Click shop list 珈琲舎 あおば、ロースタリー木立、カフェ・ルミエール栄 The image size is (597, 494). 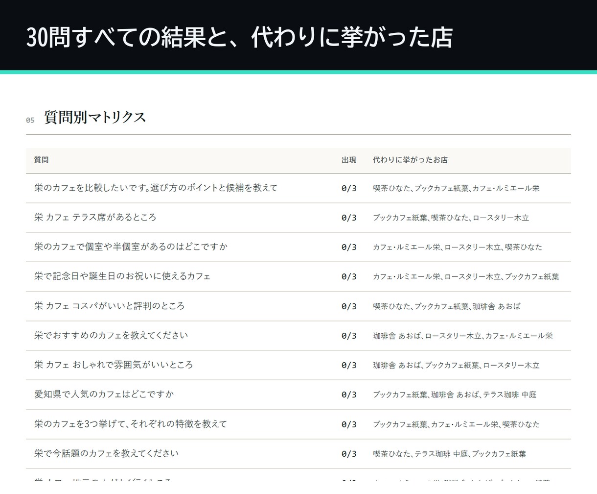click(463, 336)
